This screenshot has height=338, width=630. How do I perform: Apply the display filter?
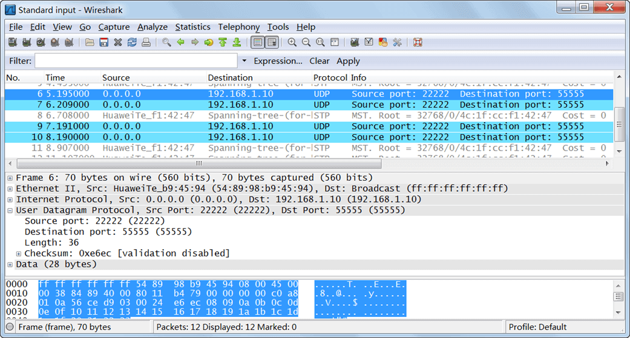[x=348, y=61]
